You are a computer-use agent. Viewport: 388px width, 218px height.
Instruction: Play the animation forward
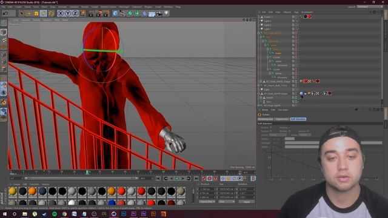click(x=177, y=178)
